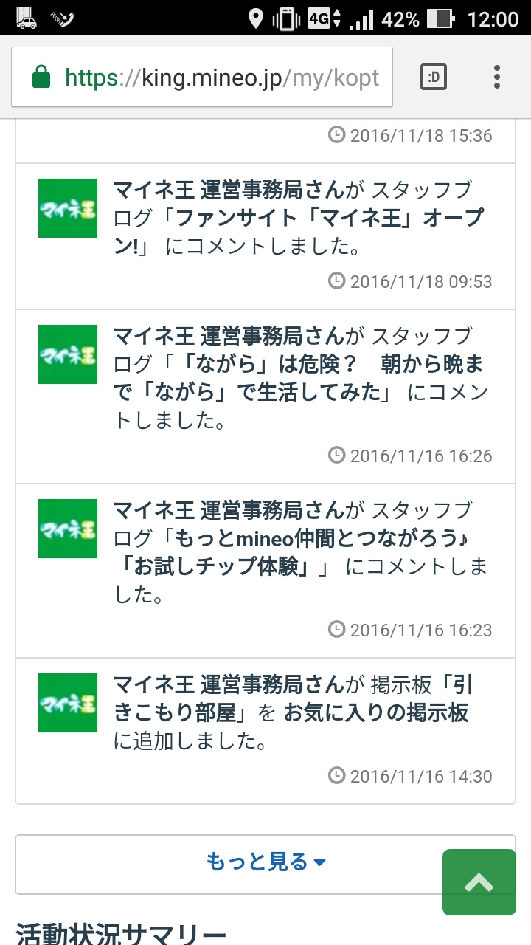Image resolution: width=531 pixels, height=945 pixels.
Task: Tap avatar beside 引きこもり部屋 bulletin entry
Action: coord(68,703)
